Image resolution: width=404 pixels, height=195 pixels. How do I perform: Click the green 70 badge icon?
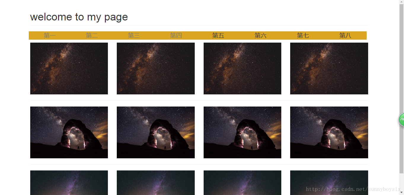coord(401,120)
